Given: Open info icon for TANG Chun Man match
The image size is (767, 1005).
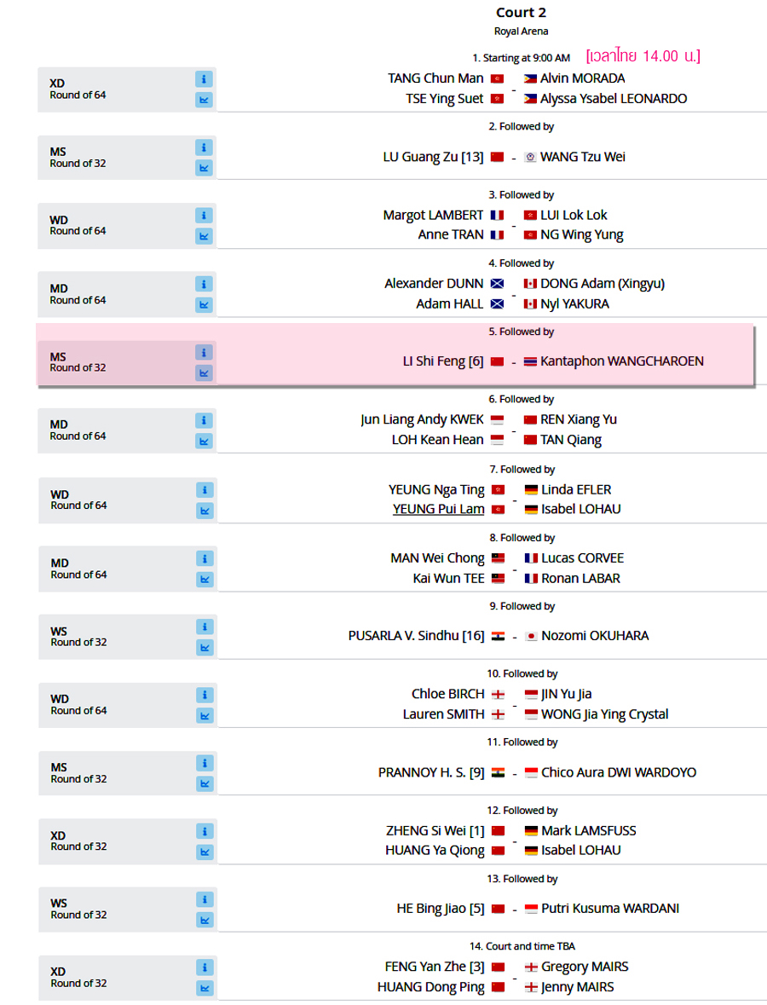Looking at the screenshot, I should coord(204,79).
